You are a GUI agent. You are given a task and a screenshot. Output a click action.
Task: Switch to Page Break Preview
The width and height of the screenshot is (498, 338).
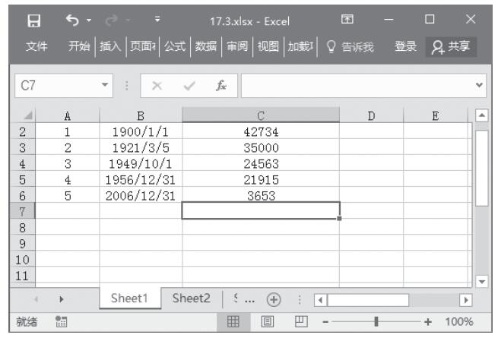click(x=299, y=321)
